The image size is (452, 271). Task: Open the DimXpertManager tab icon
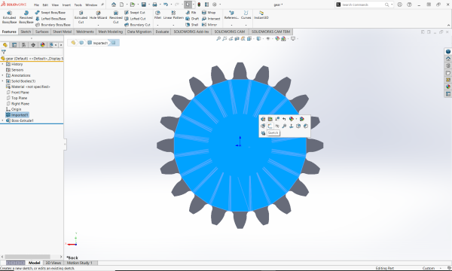pyautogui.click(x=33, y=44)
